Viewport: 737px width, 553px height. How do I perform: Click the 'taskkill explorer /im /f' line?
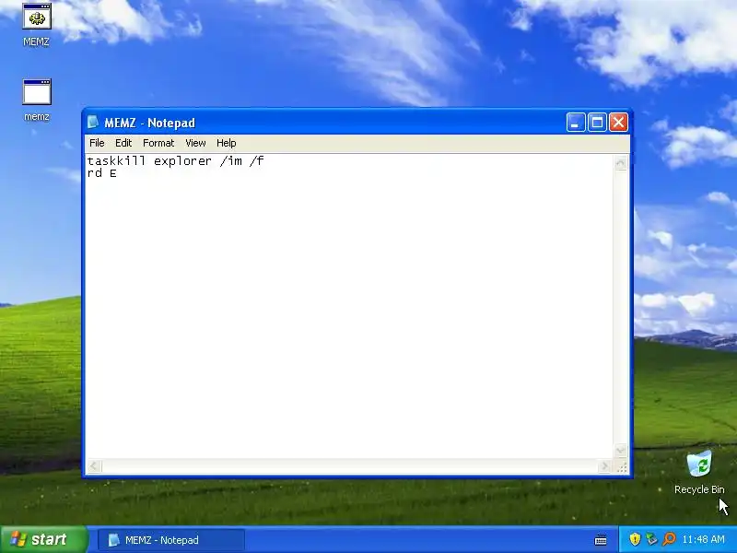coord(176,160)
